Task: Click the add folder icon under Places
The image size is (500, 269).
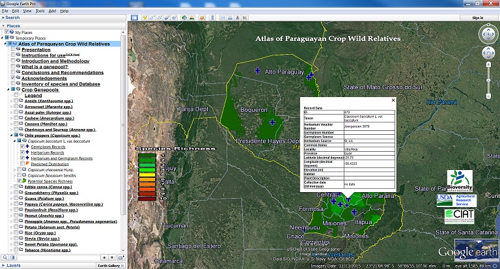Action: [x=121, y=257]
